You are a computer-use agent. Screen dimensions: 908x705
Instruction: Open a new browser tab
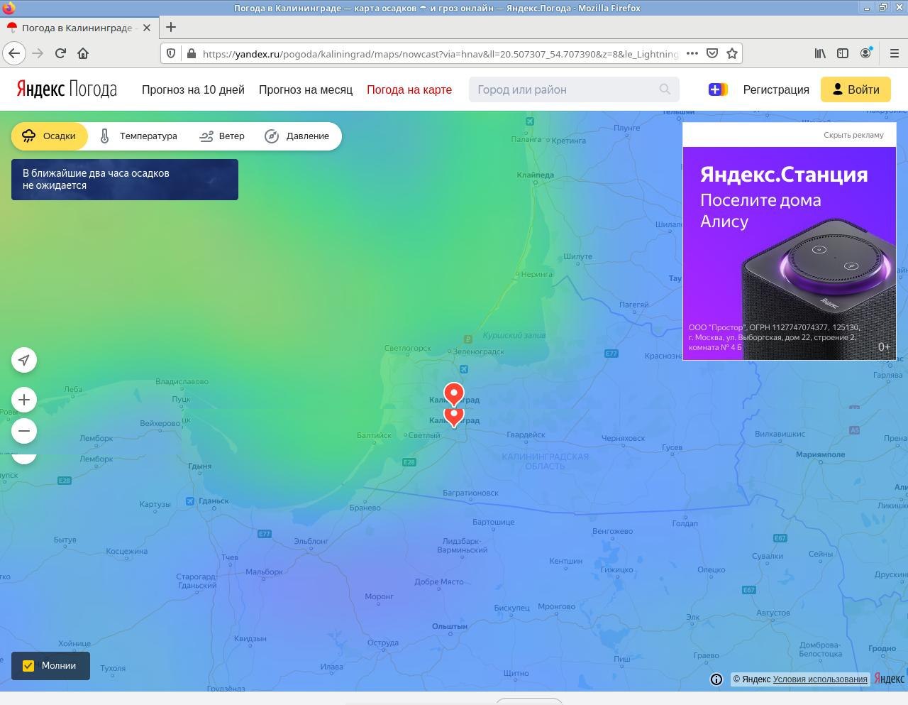[x=171, y=27]
